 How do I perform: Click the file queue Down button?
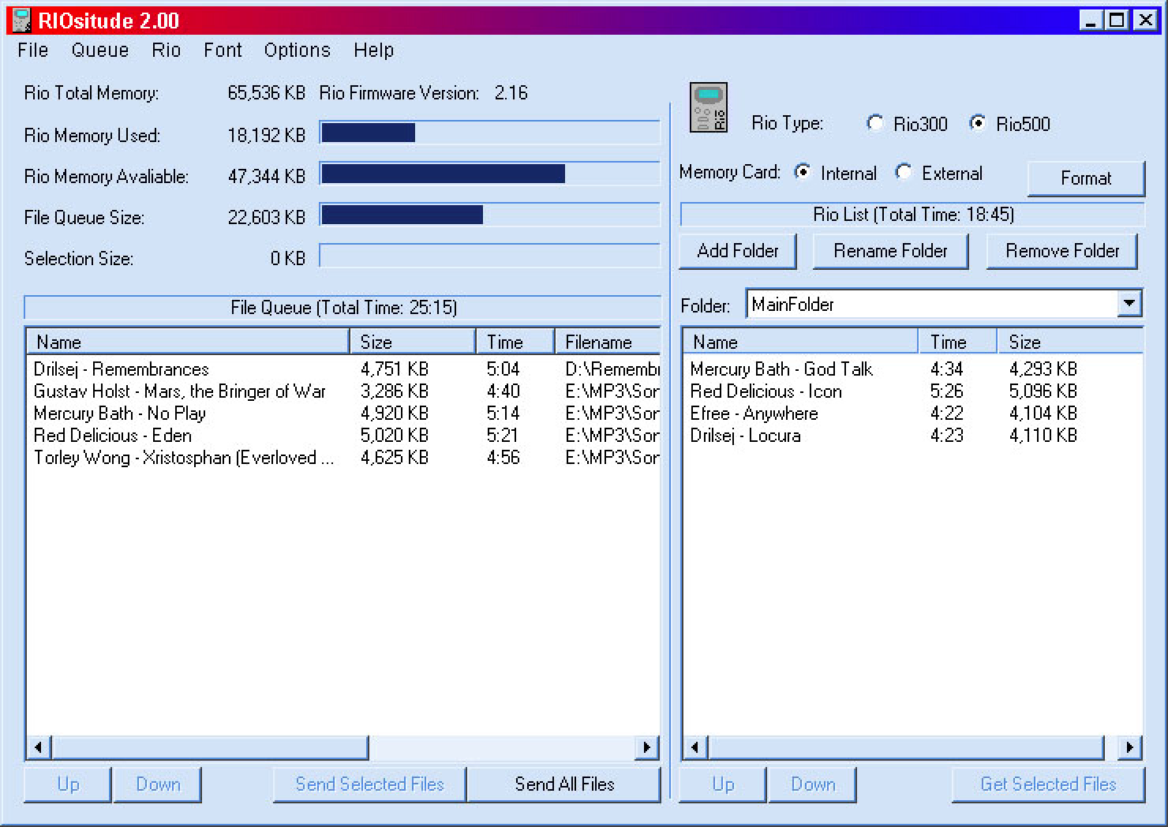(158, 784)
